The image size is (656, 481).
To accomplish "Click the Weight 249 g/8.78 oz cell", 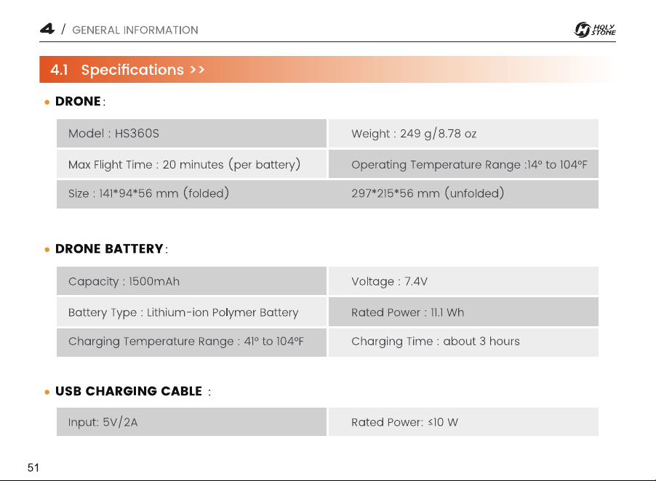I will 463,133.
